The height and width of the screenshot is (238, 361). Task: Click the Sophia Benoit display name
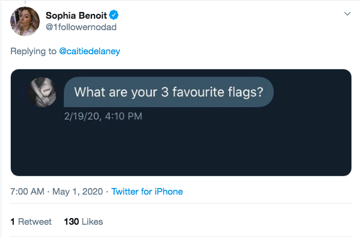76,16
